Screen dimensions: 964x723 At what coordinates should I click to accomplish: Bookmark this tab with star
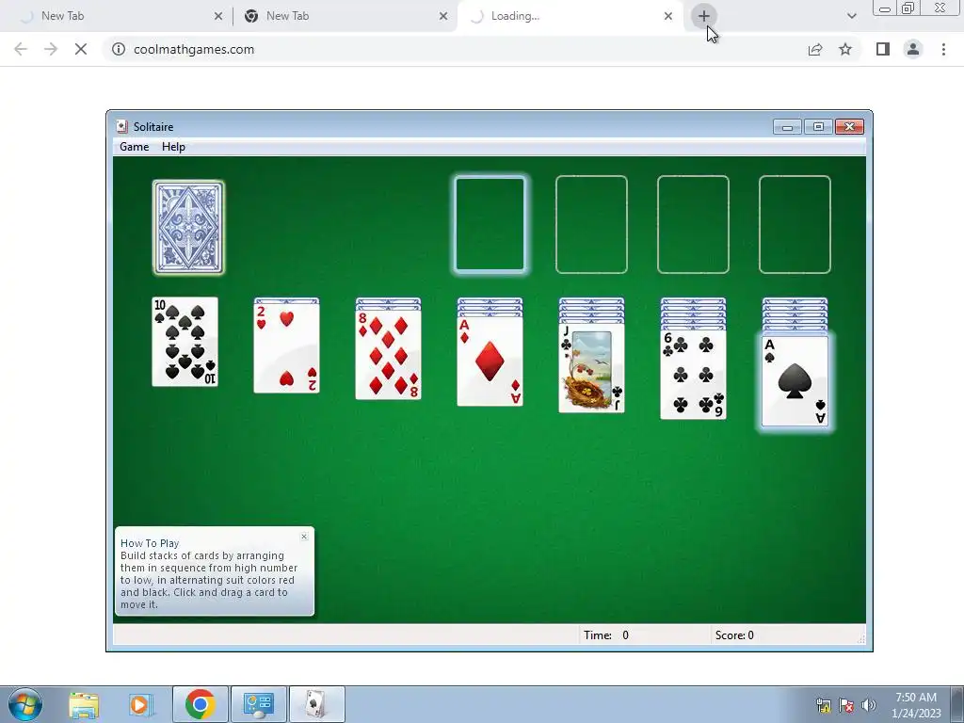click(845, 49)
